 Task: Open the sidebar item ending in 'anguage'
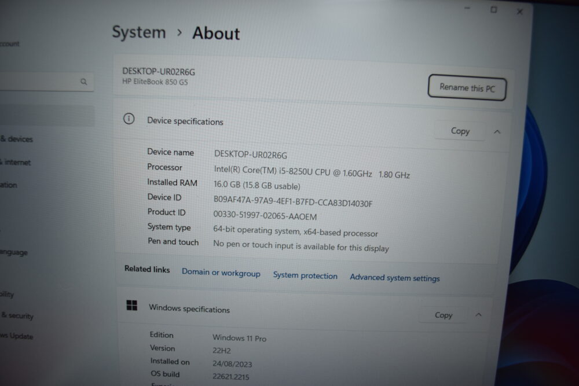14,252
